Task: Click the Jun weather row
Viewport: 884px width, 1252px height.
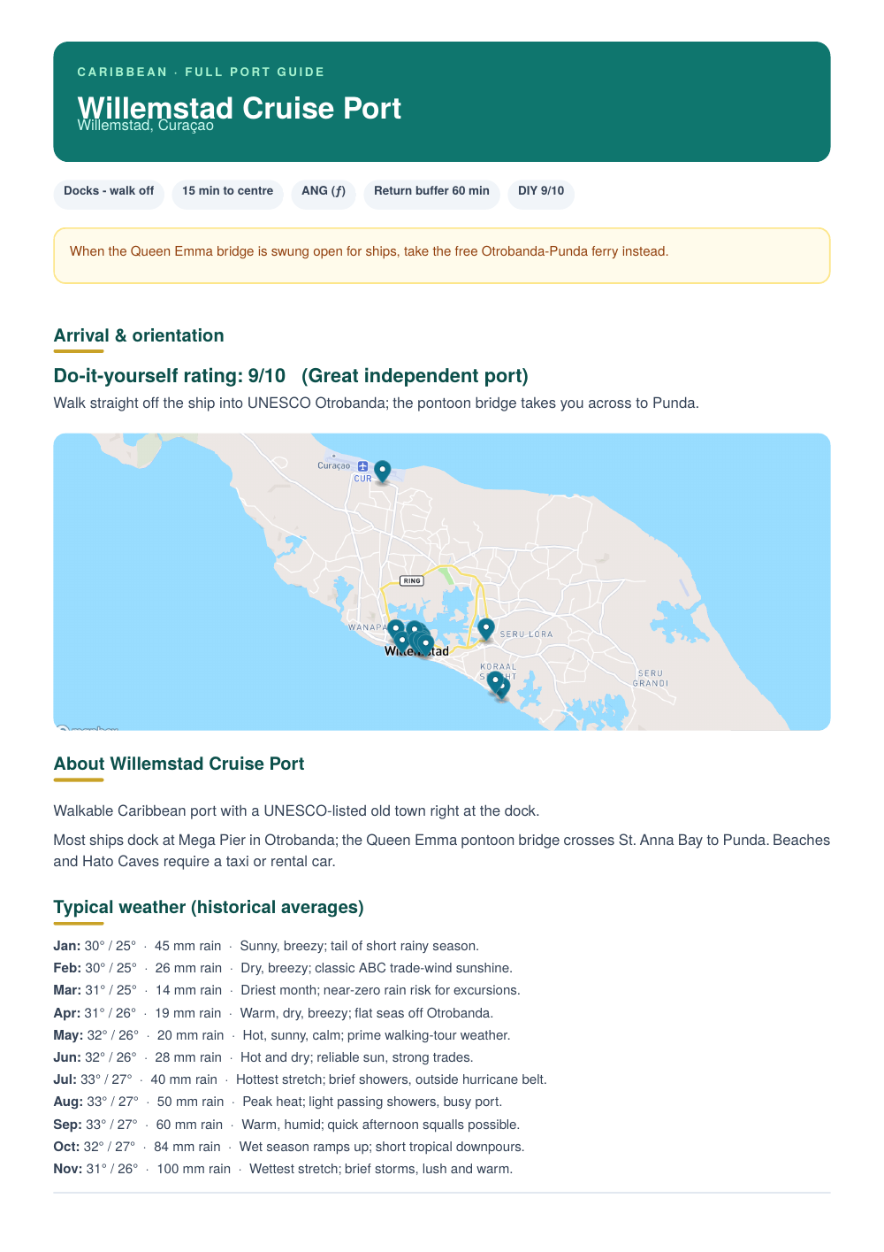Action: point(263,1057)
